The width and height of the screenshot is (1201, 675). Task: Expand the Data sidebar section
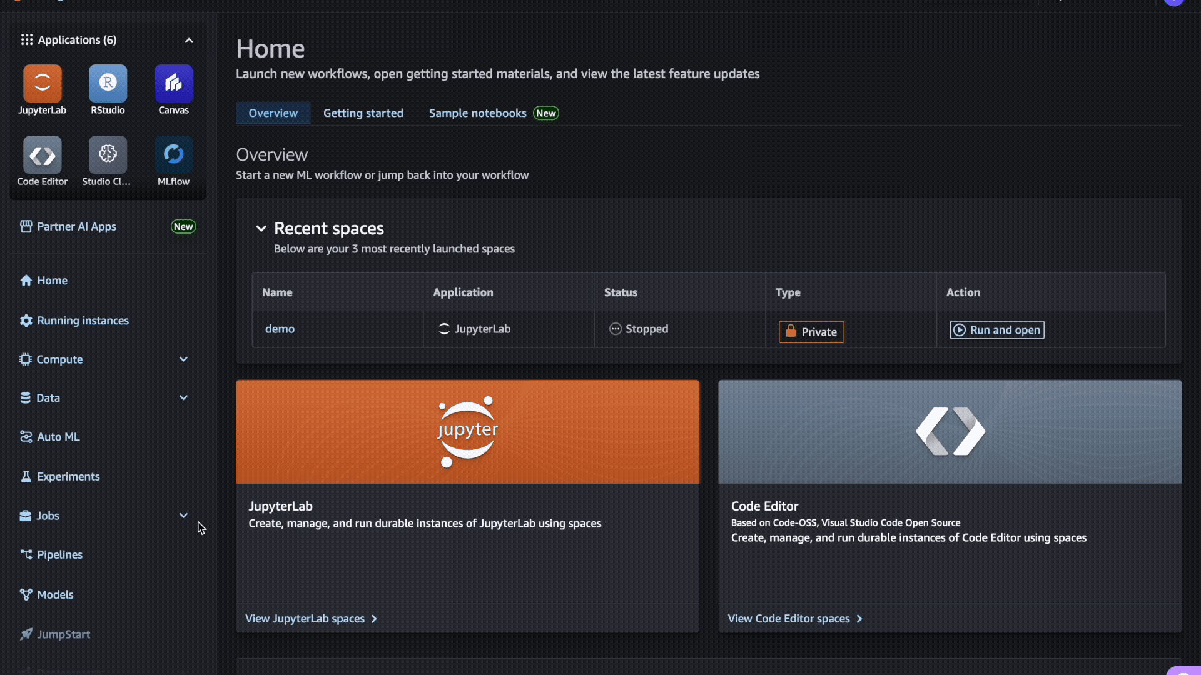pyautogui.click(x=183, y=398)
